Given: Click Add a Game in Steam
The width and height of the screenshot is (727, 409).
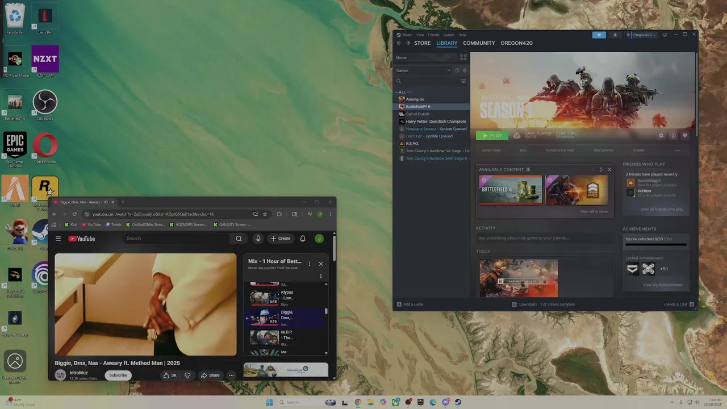Looking at the screenshot, I should (x=410, y=304).
